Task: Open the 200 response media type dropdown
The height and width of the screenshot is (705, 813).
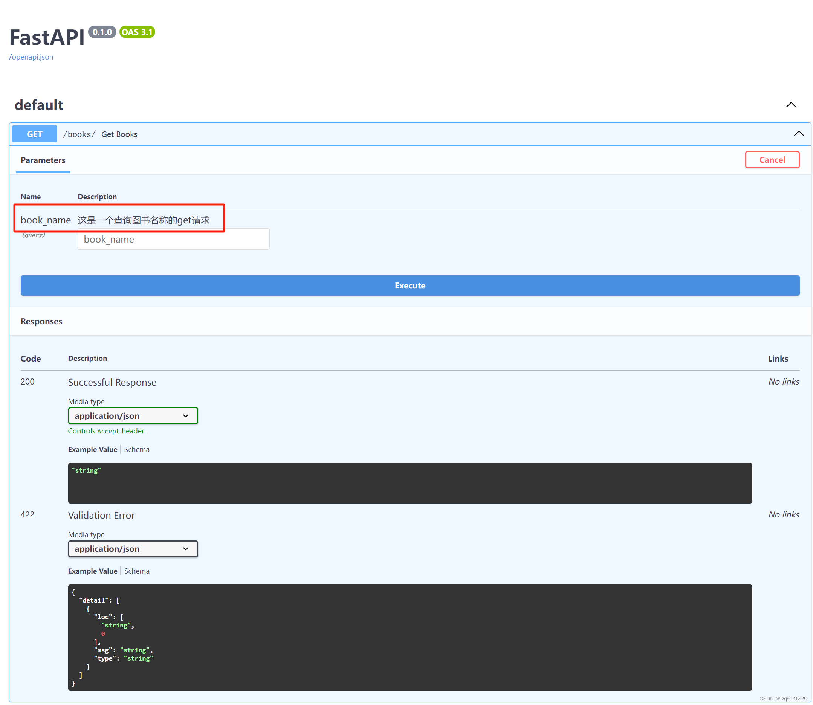Action: [133, 415]
